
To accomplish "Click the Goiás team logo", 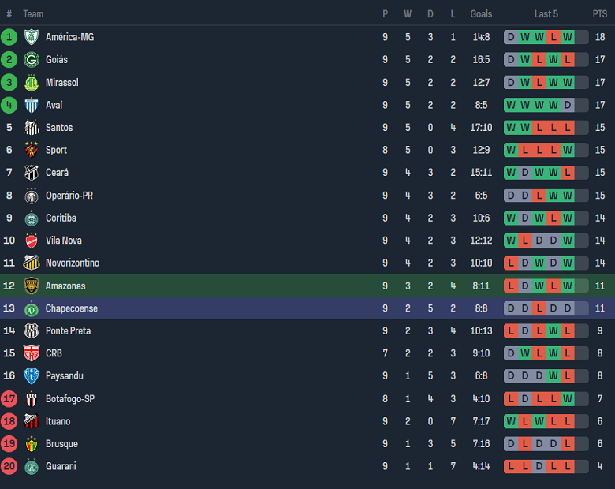I will click(x=32, y=60).
